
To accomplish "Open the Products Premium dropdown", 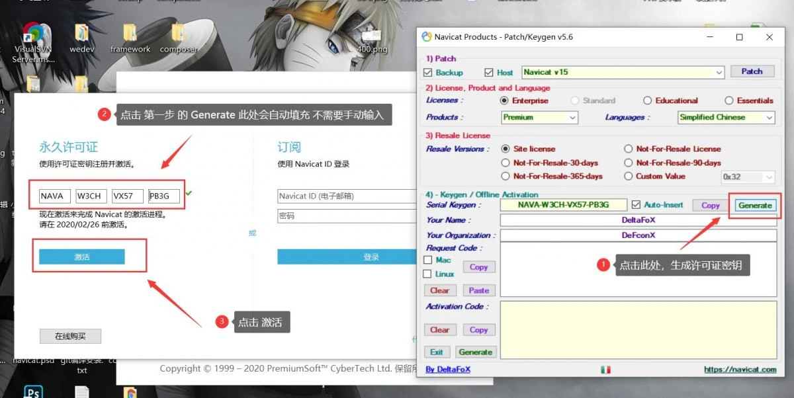I will (x=539, y=117).
